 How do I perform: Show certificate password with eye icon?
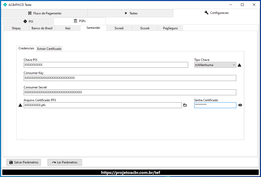pos(240,105)
